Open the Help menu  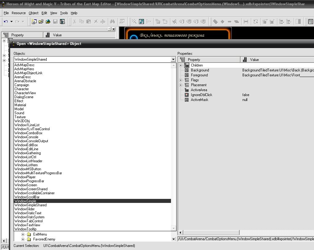coord(74,13)
